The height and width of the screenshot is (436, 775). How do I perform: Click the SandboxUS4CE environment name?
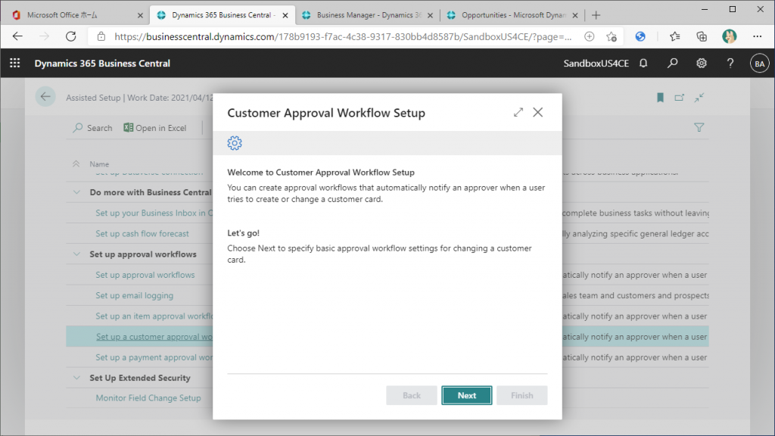click(596, 64)
